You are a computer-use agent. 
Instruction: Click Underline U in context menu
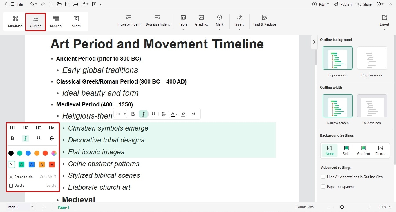click(39, 138)
